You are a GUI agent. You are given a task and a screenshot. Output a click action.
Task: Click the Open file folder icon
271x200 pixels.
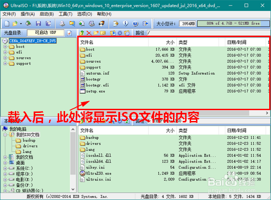(x=15, y=23)
